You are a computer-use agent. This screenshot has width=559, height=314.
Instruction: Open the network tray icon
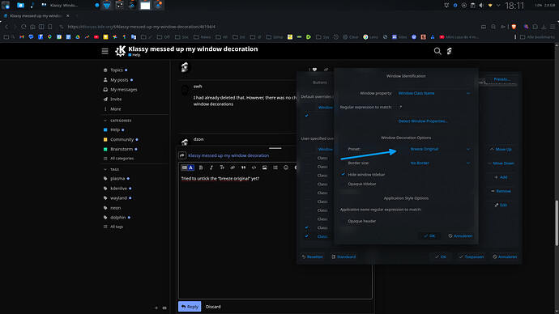[x=490, y=6]
